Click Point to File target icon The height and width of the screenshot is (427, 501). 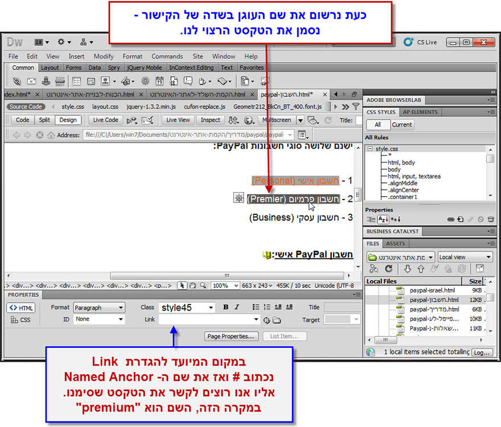pyautogui.click(x=266, y=320)
